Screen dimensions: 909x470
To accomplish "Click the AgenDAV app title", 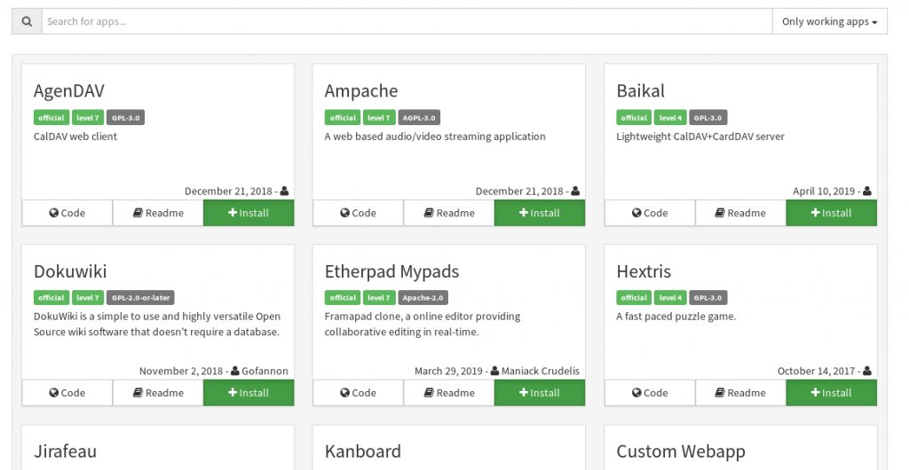I will click(x=69, y=90).
